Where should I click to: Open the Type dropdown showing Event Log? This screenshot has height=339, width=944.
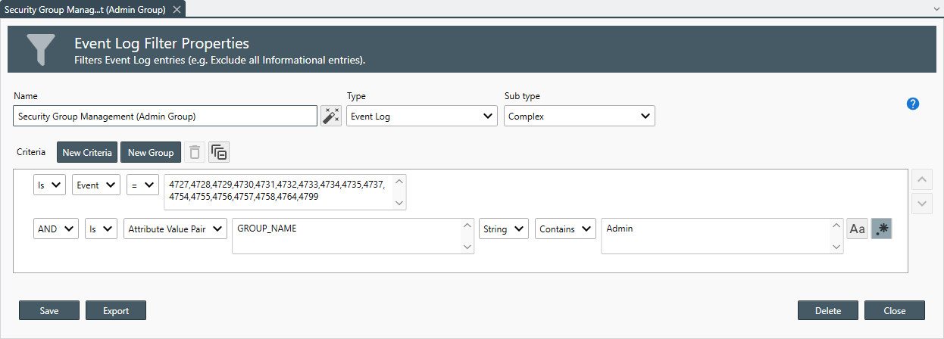click(x=422, y=116)
